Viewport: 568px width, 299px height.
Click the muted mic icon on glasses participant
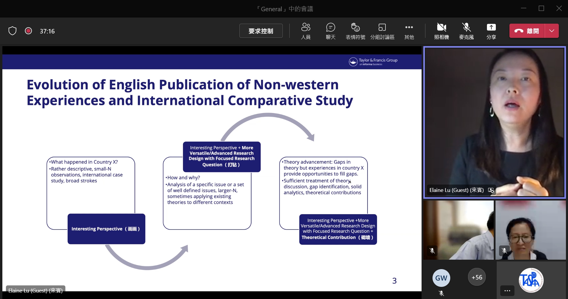504,250
